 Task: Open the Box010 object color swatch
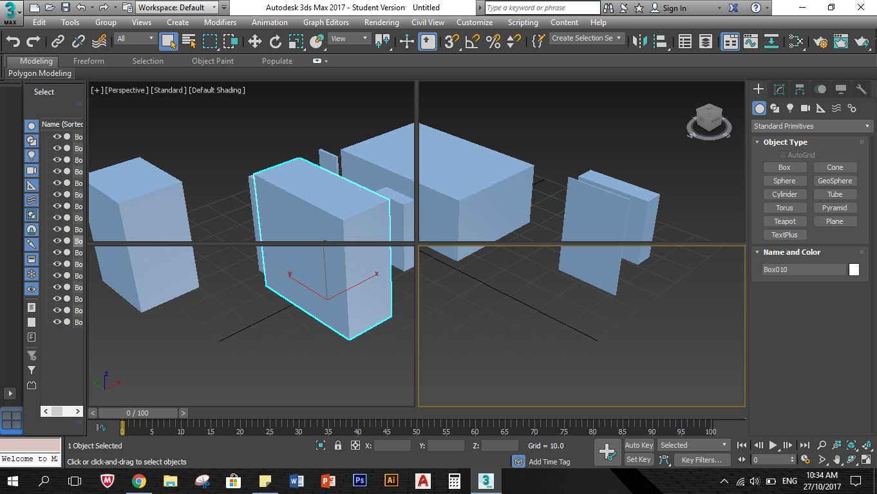(854, 270)
